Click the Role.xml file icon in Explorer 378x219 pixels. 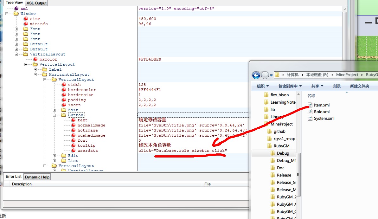click(310, 112)
